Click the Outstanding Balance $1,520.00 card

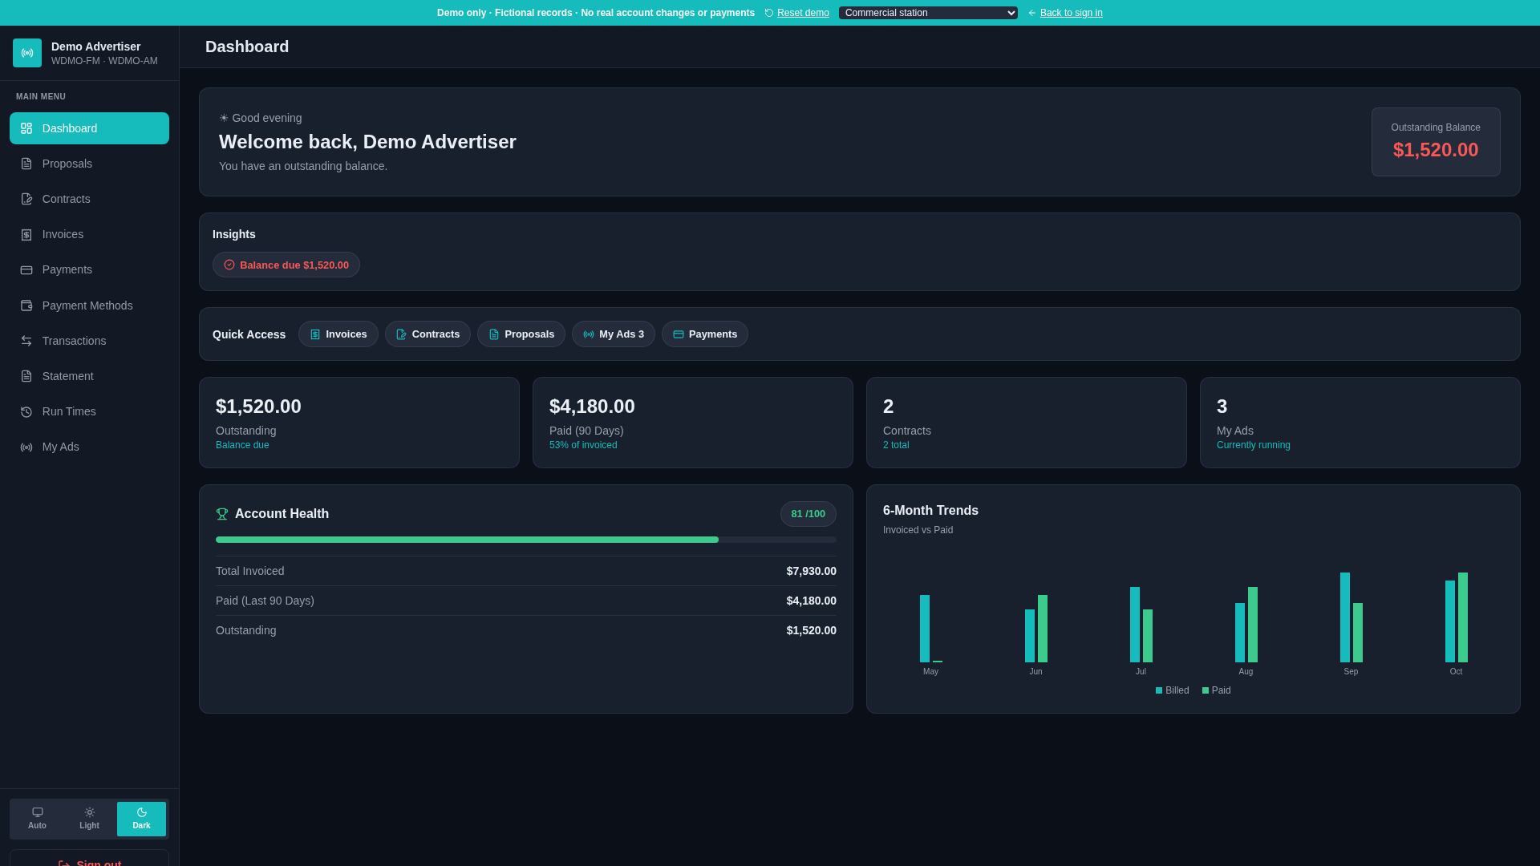tap(1436, 142)
